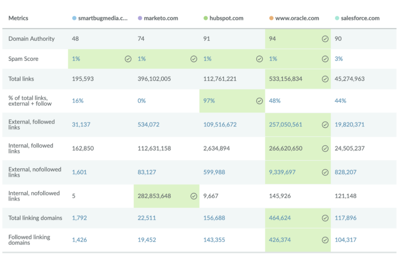Click the checkmark on oracle's external nofollowed links
The image size is (400, 255).
pos(324,172)
